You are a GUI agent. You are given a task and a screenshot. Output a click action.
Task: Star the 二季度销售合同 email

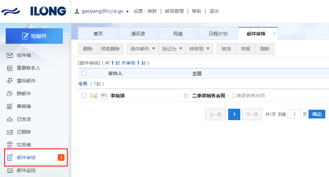(x=186, y=96)
